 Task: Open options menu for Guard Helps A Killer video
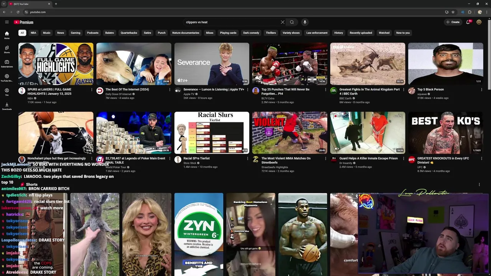click(404, 158)
